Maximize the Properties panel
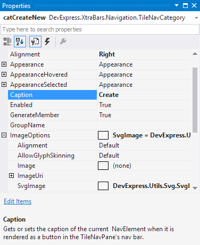This screenshot has width=200, height=245. click(x=185, y=5)
